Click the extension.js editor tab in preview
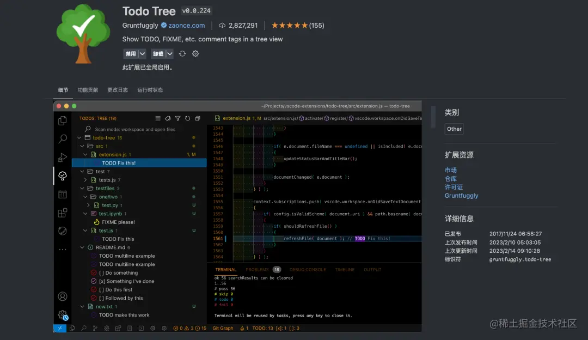This screenshot has height=340, width=588. click(x=238, y=118)
